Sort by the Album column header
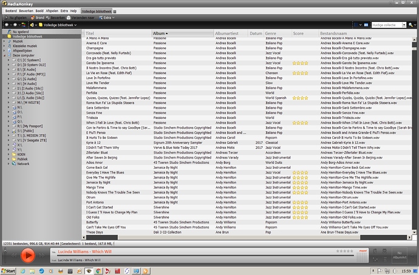Image resolution: width=419 pixels, height=275 pixels. click(183, 33)
